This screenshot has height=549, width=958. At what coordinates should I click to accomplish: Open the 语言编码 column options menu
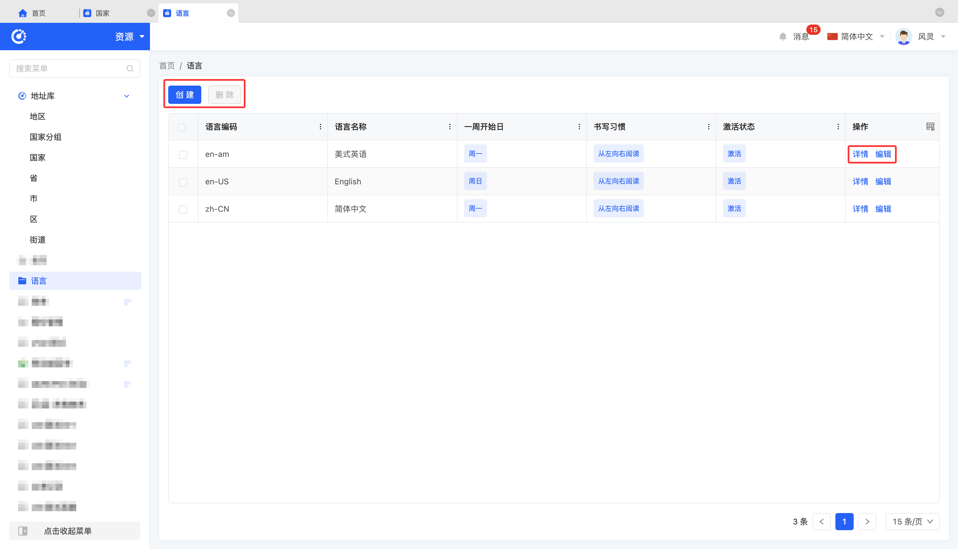[320, 127]
